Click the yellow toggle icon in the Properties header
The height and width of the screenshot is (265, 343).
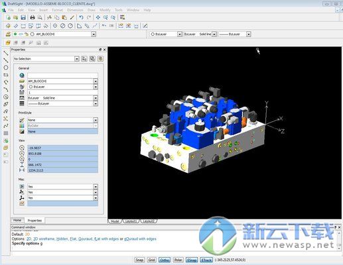click(x=100, y=59)
